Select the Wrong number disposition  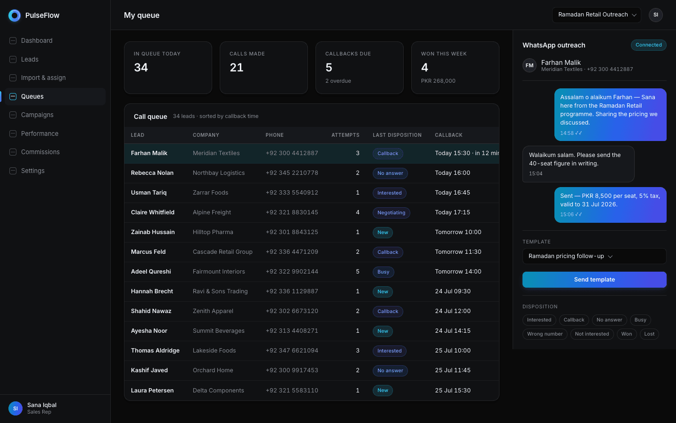pyautogui.click(x=545, y=334)
